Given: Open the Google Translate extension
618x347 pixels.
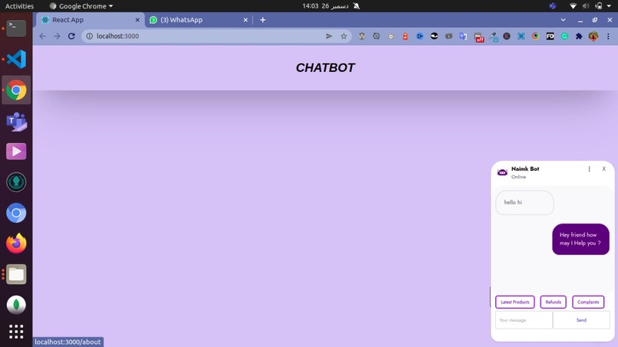Looking at the screenshot, I should click(463, 36).
